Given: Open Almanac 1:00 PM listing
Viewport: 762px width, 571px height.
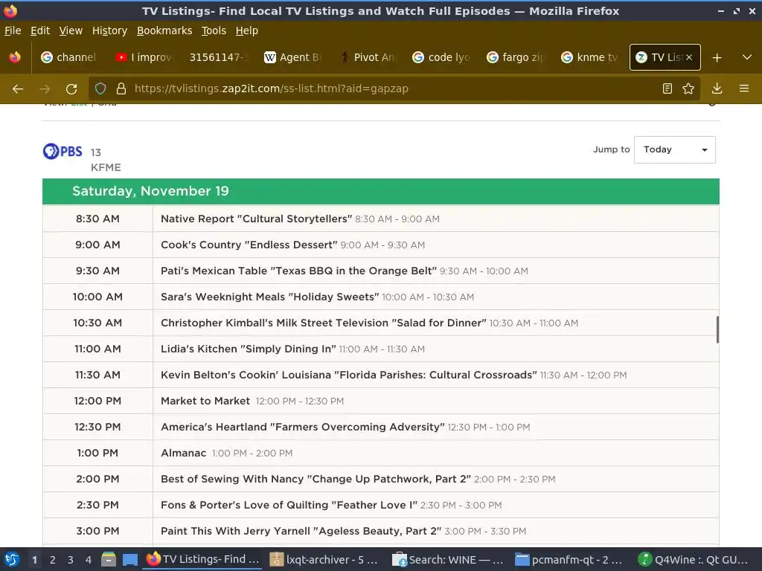Looking at the screenshot, I should pyautogui.click(x=183, y=453).
